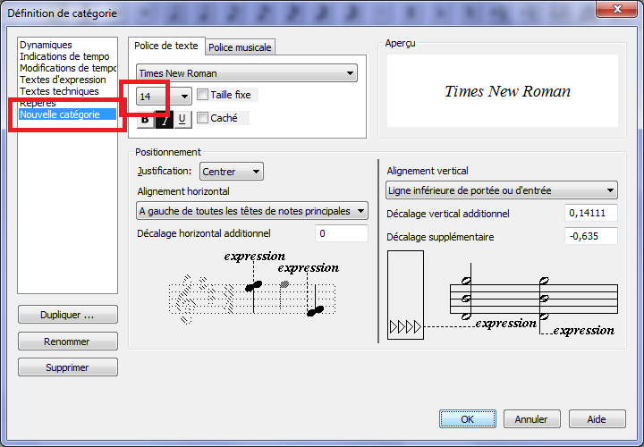Open the Justification Centrer dropdown
644x447 pixels.
coord(231,171)
